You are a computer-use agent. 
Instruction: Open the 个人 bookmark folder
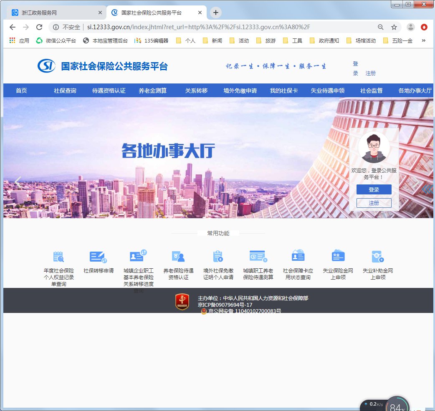click(x=186, y=41)
